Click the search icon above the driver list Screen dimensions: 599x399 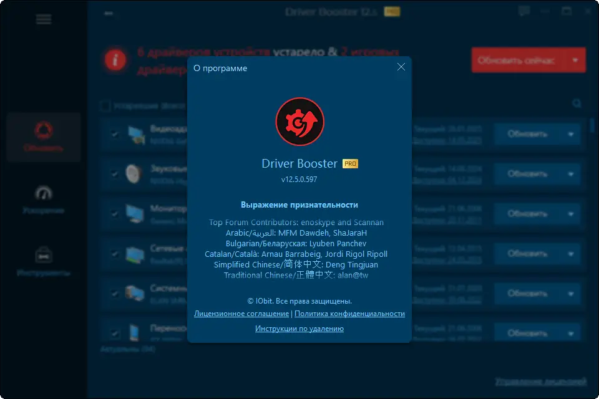577,103
